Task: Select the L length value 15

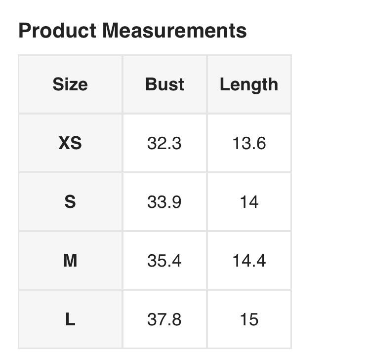Action: (249, 320)
